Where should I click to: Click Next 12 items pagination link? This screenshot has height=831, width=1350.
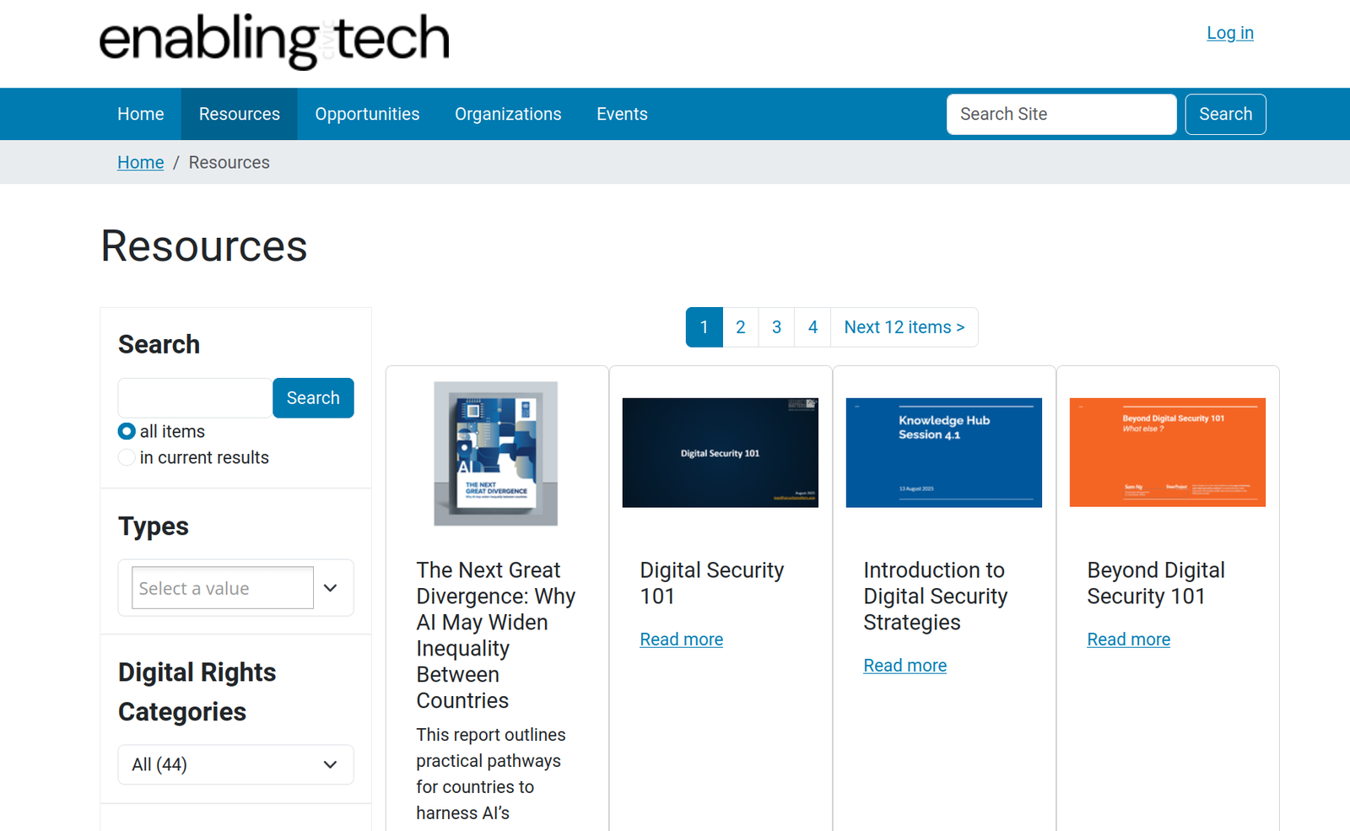pyautogui.click(x=904, y=327)
